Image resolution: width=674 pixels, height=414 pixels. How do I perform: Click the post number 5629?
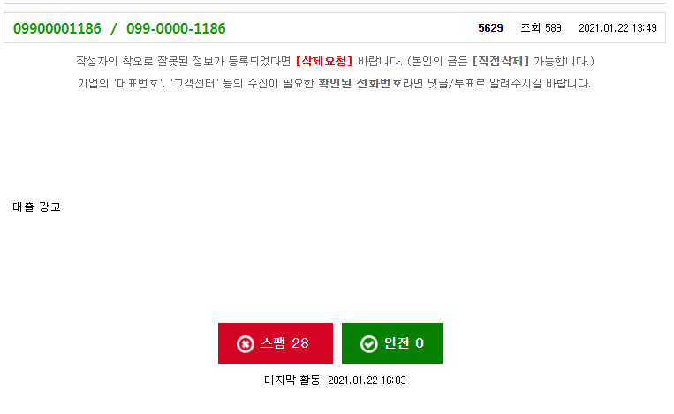pyautogui.click(x=490, y=28)
